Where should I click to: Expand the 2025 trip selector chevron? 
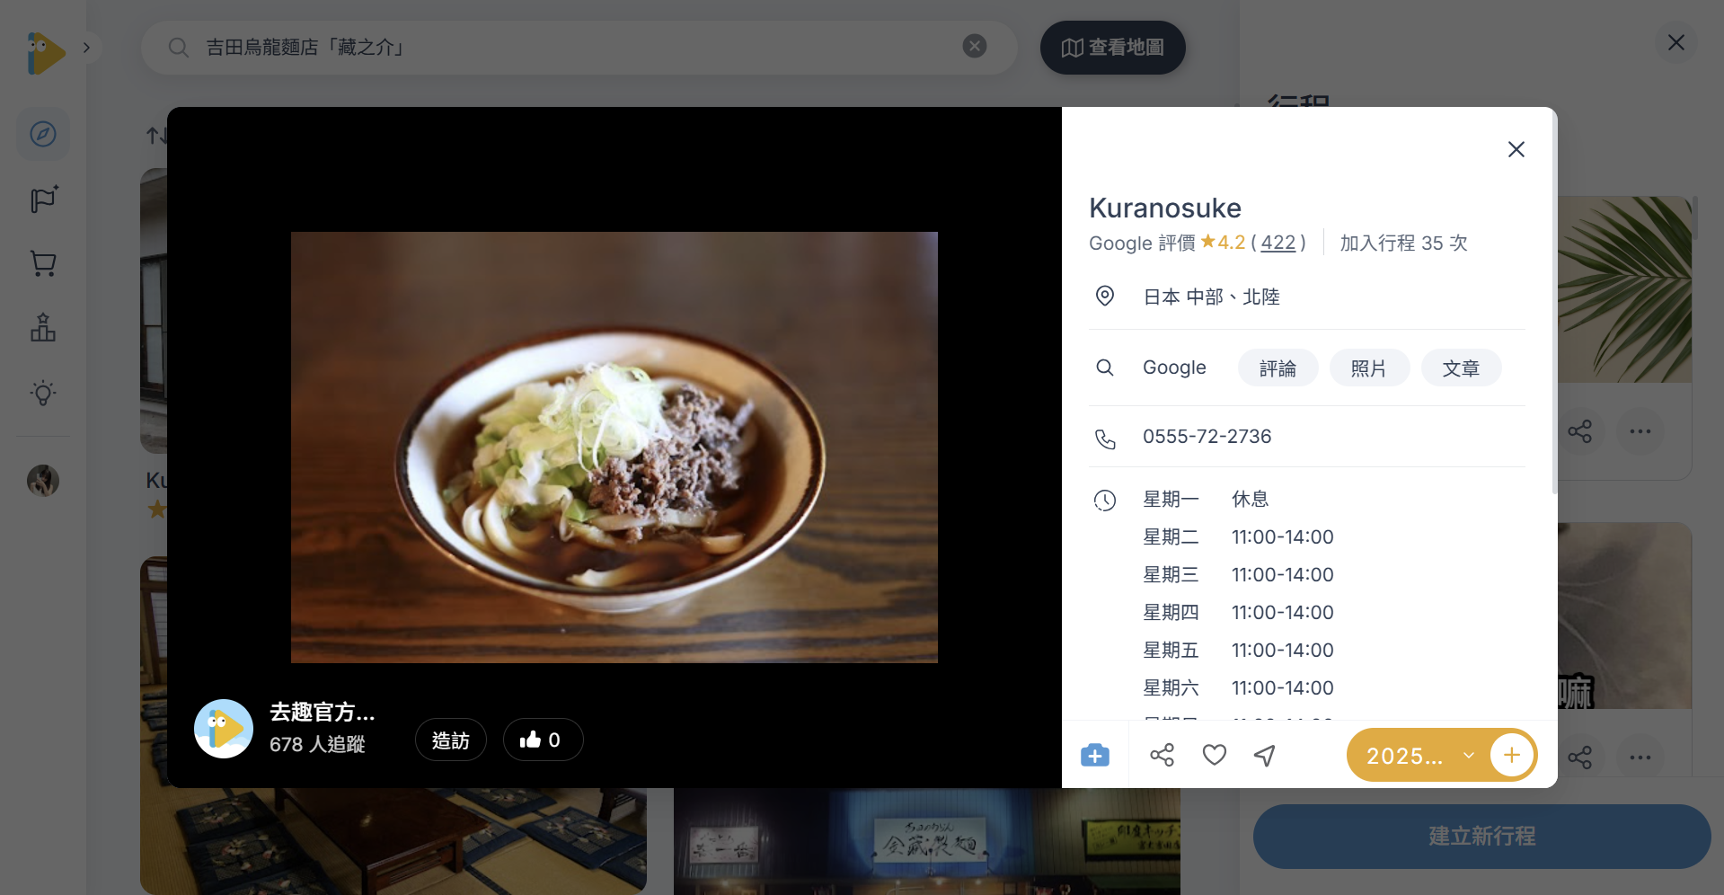coord(1470,755)
